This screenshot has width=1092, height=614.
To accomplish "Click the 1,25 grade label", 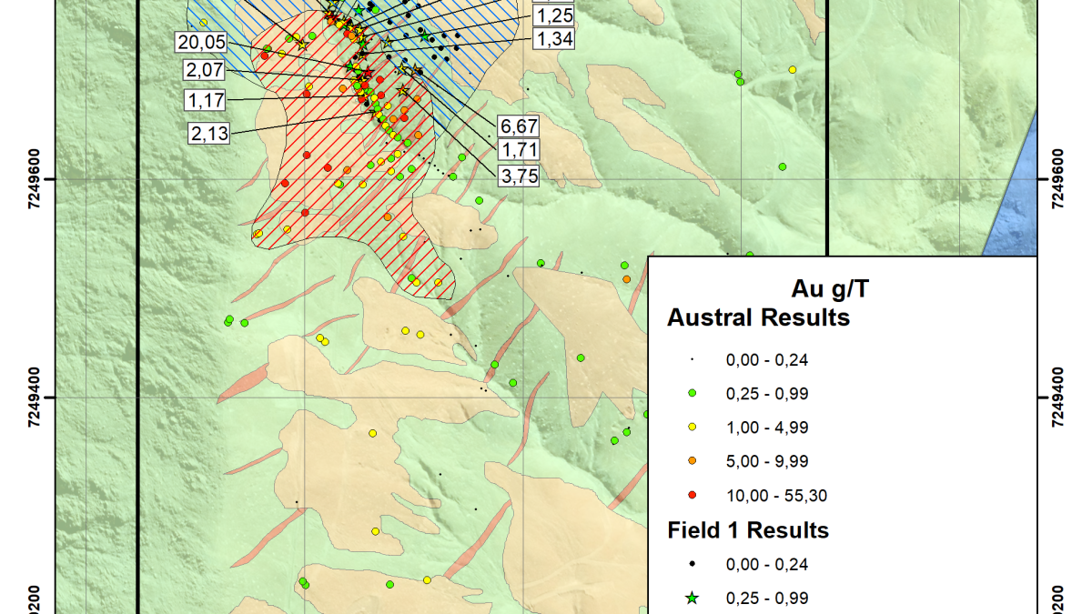I will tap(552, 15).
